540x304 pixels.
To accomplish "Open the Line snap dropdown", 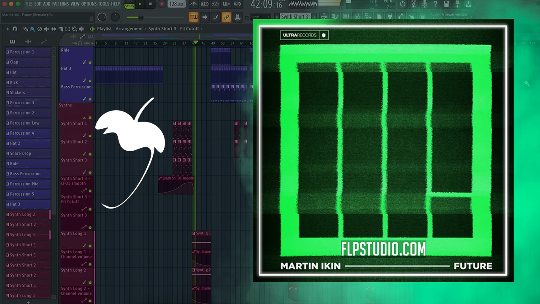I will [x=261, y=17].
